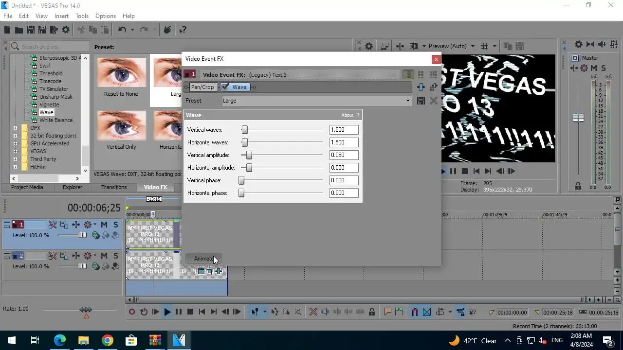
Task: Click Master bus settings gear icon
Action: click(579, 44)
